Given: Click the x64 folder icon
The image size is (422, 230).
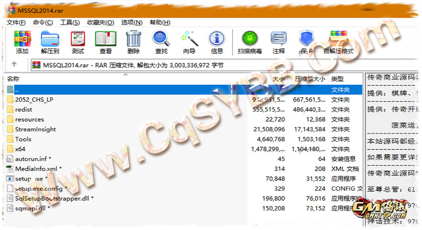Looking at the screenshot, I should tap(10, 149).
